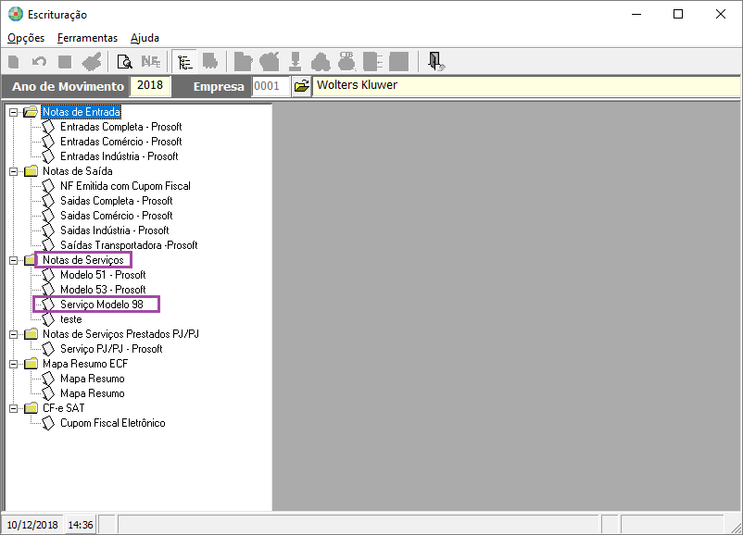Click the print preview magnifier toolbar icon
Image resolution: width=743 pixels, height=535 pixels.
pyautogui.click(x=123, y=62)
